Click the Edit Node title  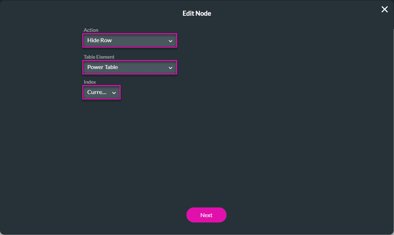pyautogui.click(x=197, y=13)
